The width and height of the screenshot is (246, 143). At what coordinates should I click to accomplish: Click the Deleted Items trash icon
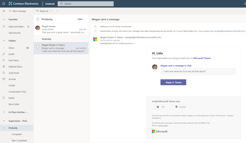4,67
